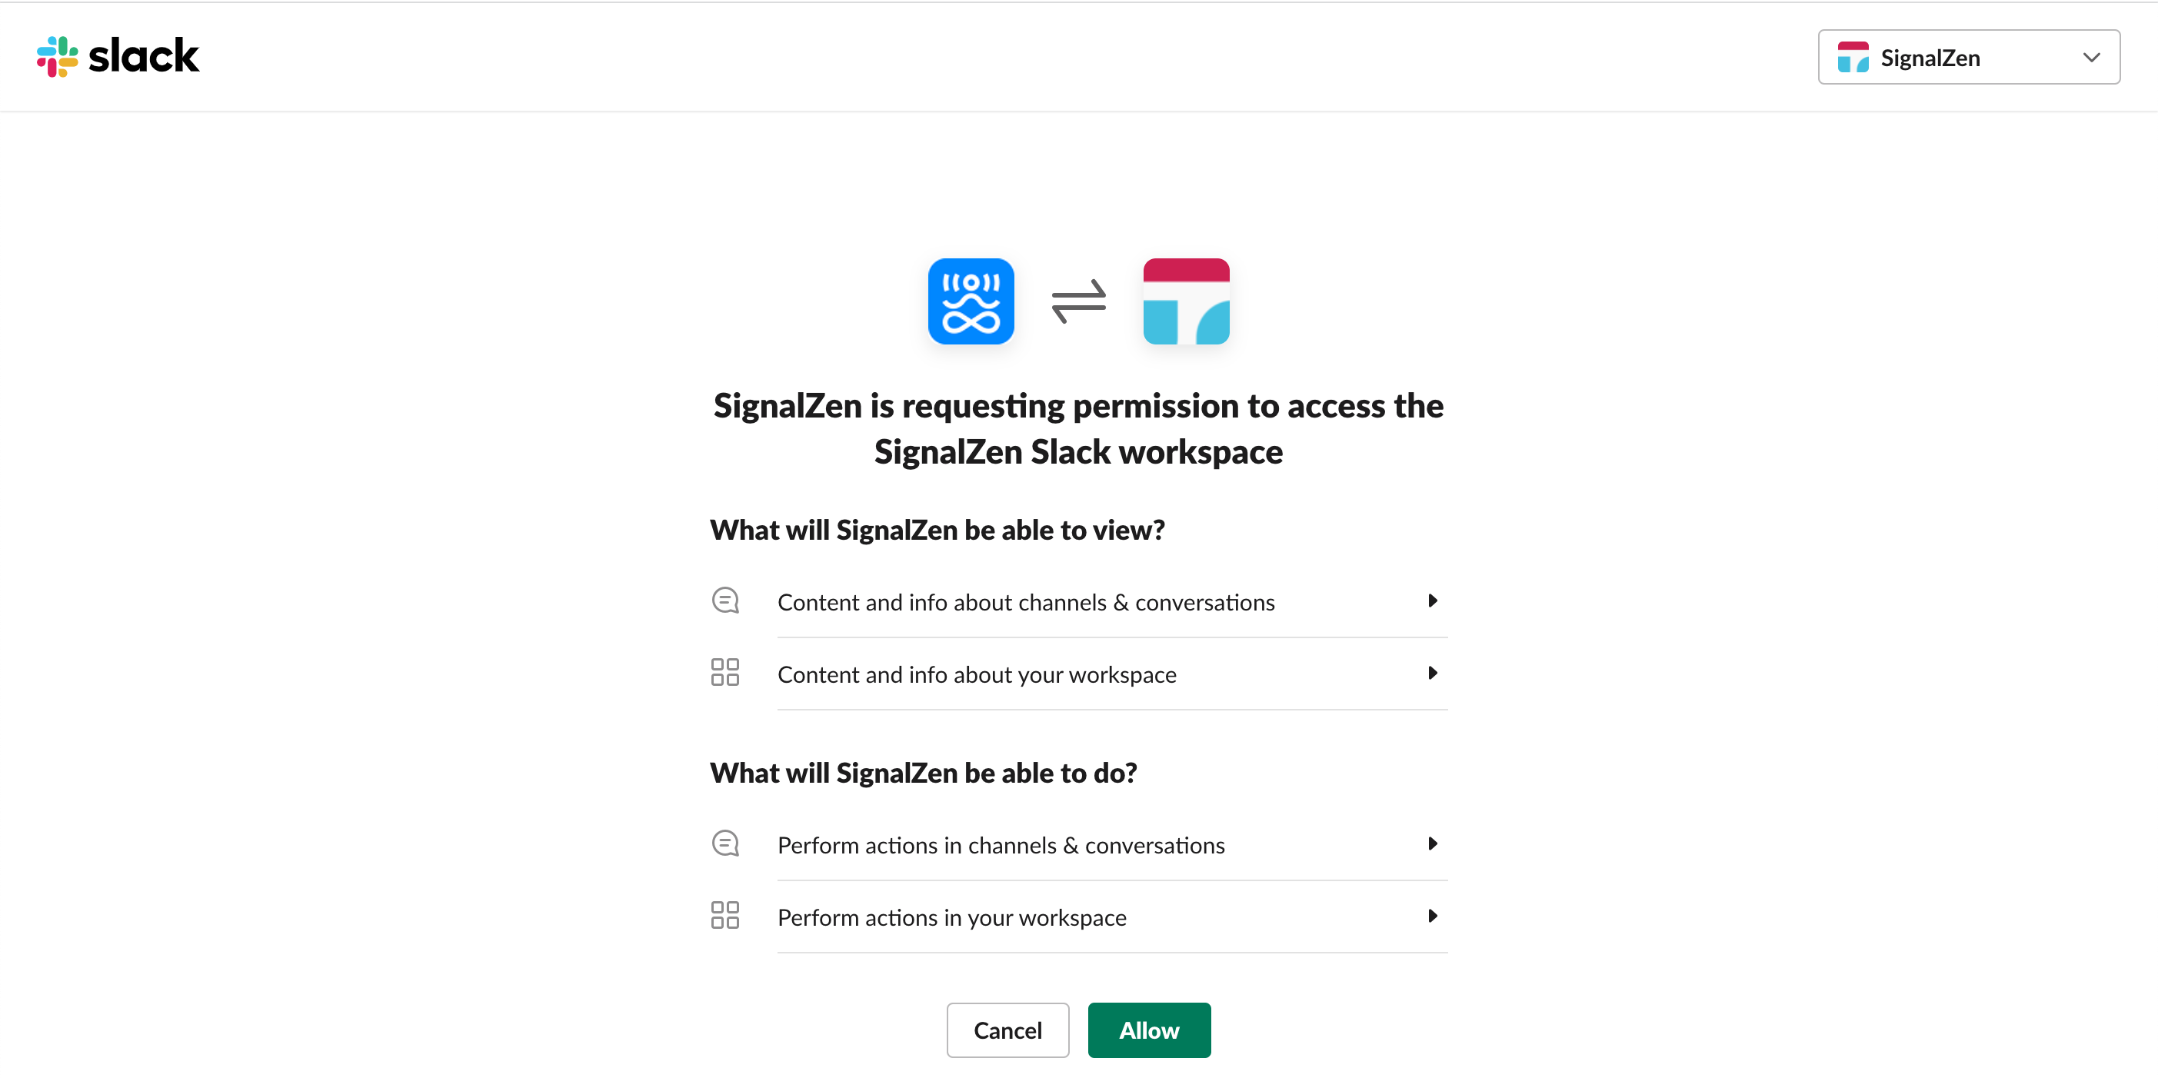
Task: Open the SignalZen workspace switcher dropdown
Action: 1969,58
